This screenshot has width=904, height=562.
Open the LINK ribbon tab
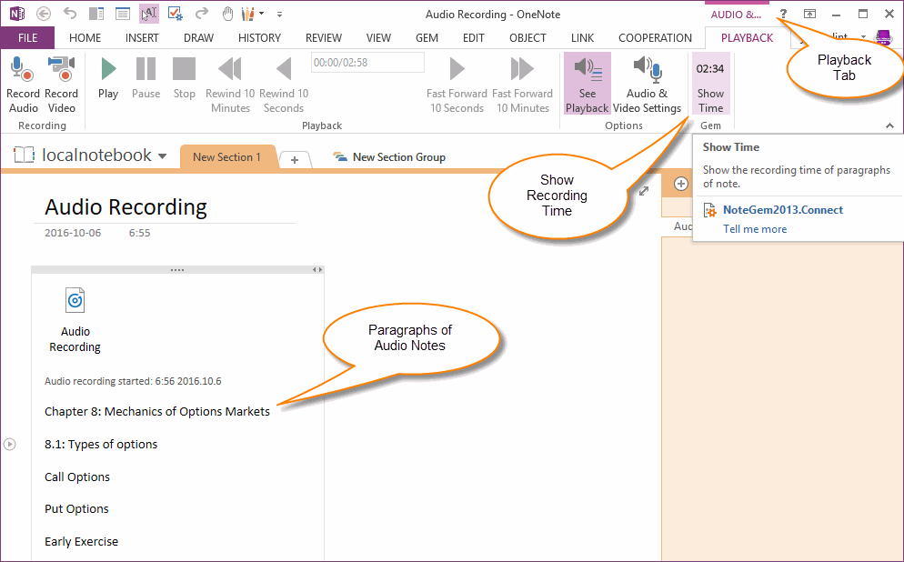click(582, 38)
